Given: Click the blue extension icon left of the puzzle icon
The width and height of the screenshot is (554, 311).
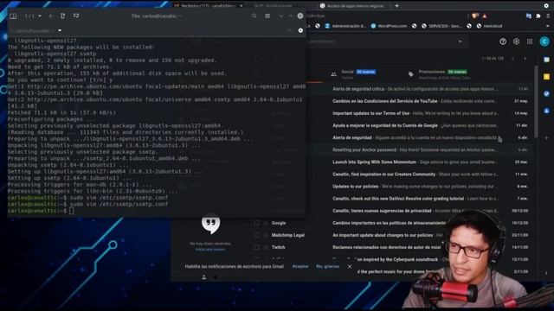Looking at the screenshot, I should click(529, 16).
